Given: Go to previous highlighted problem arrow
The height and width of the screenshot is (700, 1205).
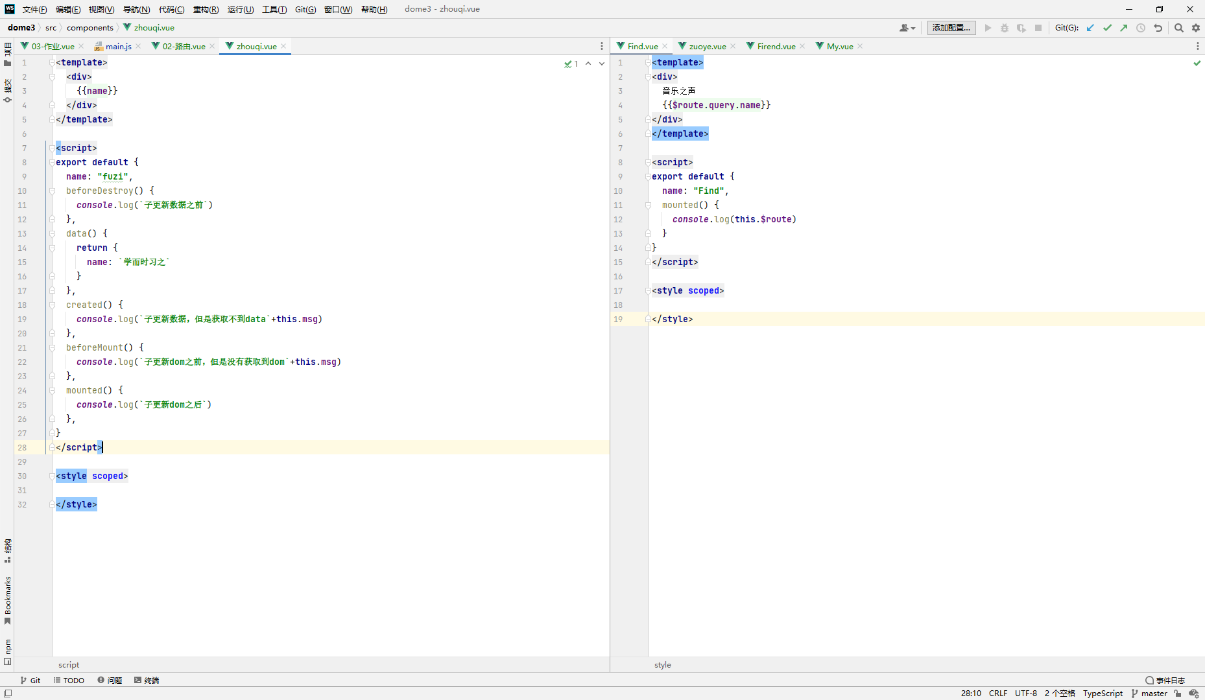Looking at the screenshot, I should pyautogui.click(x=588, y=64).
